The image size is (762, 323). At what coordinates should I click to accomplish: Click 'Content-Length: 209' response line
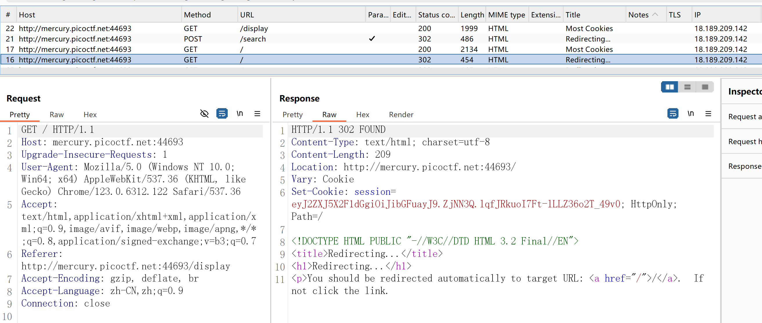[x=341, y=155]
